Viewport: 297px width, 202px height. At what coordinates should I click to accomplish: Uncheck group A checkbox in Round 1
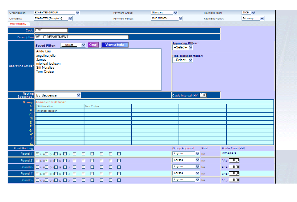pyautogui.click(x=38, y=154)
